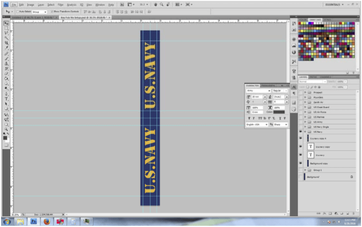This screenshot has height=227, width=362.
Task: Select the Move tool in the toolbox
Action: (6, 23)
